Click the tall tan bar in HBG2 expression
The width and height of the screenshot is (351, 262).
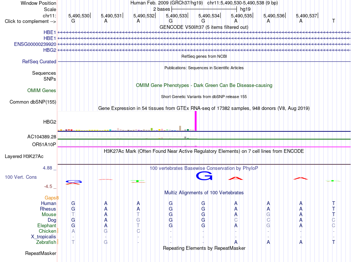pos(180,128)
